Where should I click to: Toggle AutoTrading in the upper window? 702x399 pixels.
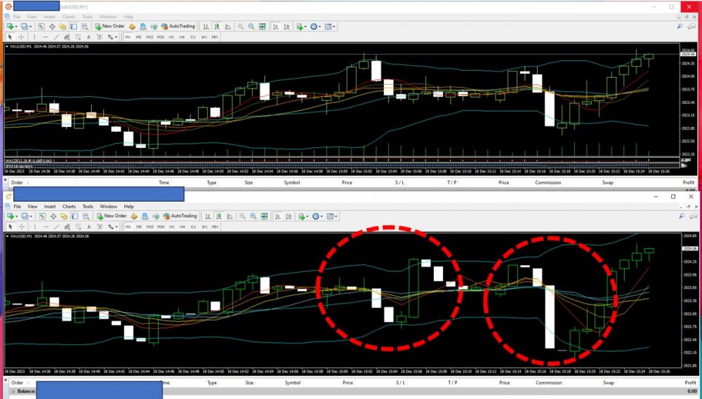tap(178, 27)
